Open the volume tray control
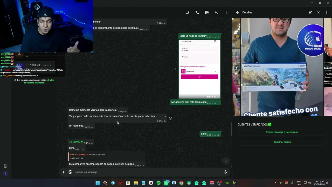The width and height of the screenshot is (332, 187). (309, 183)
